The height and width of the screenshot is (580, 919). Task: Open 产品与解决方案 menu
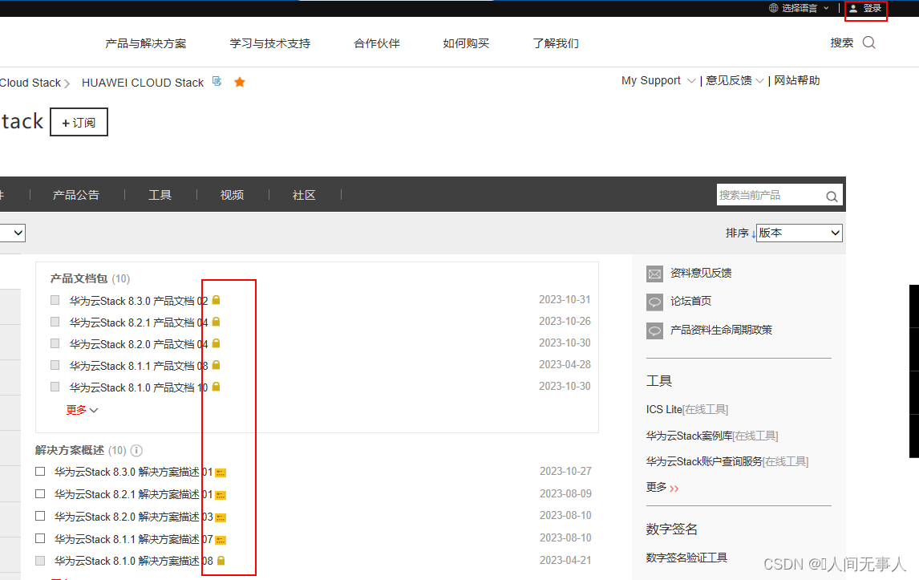coord(145,43)
